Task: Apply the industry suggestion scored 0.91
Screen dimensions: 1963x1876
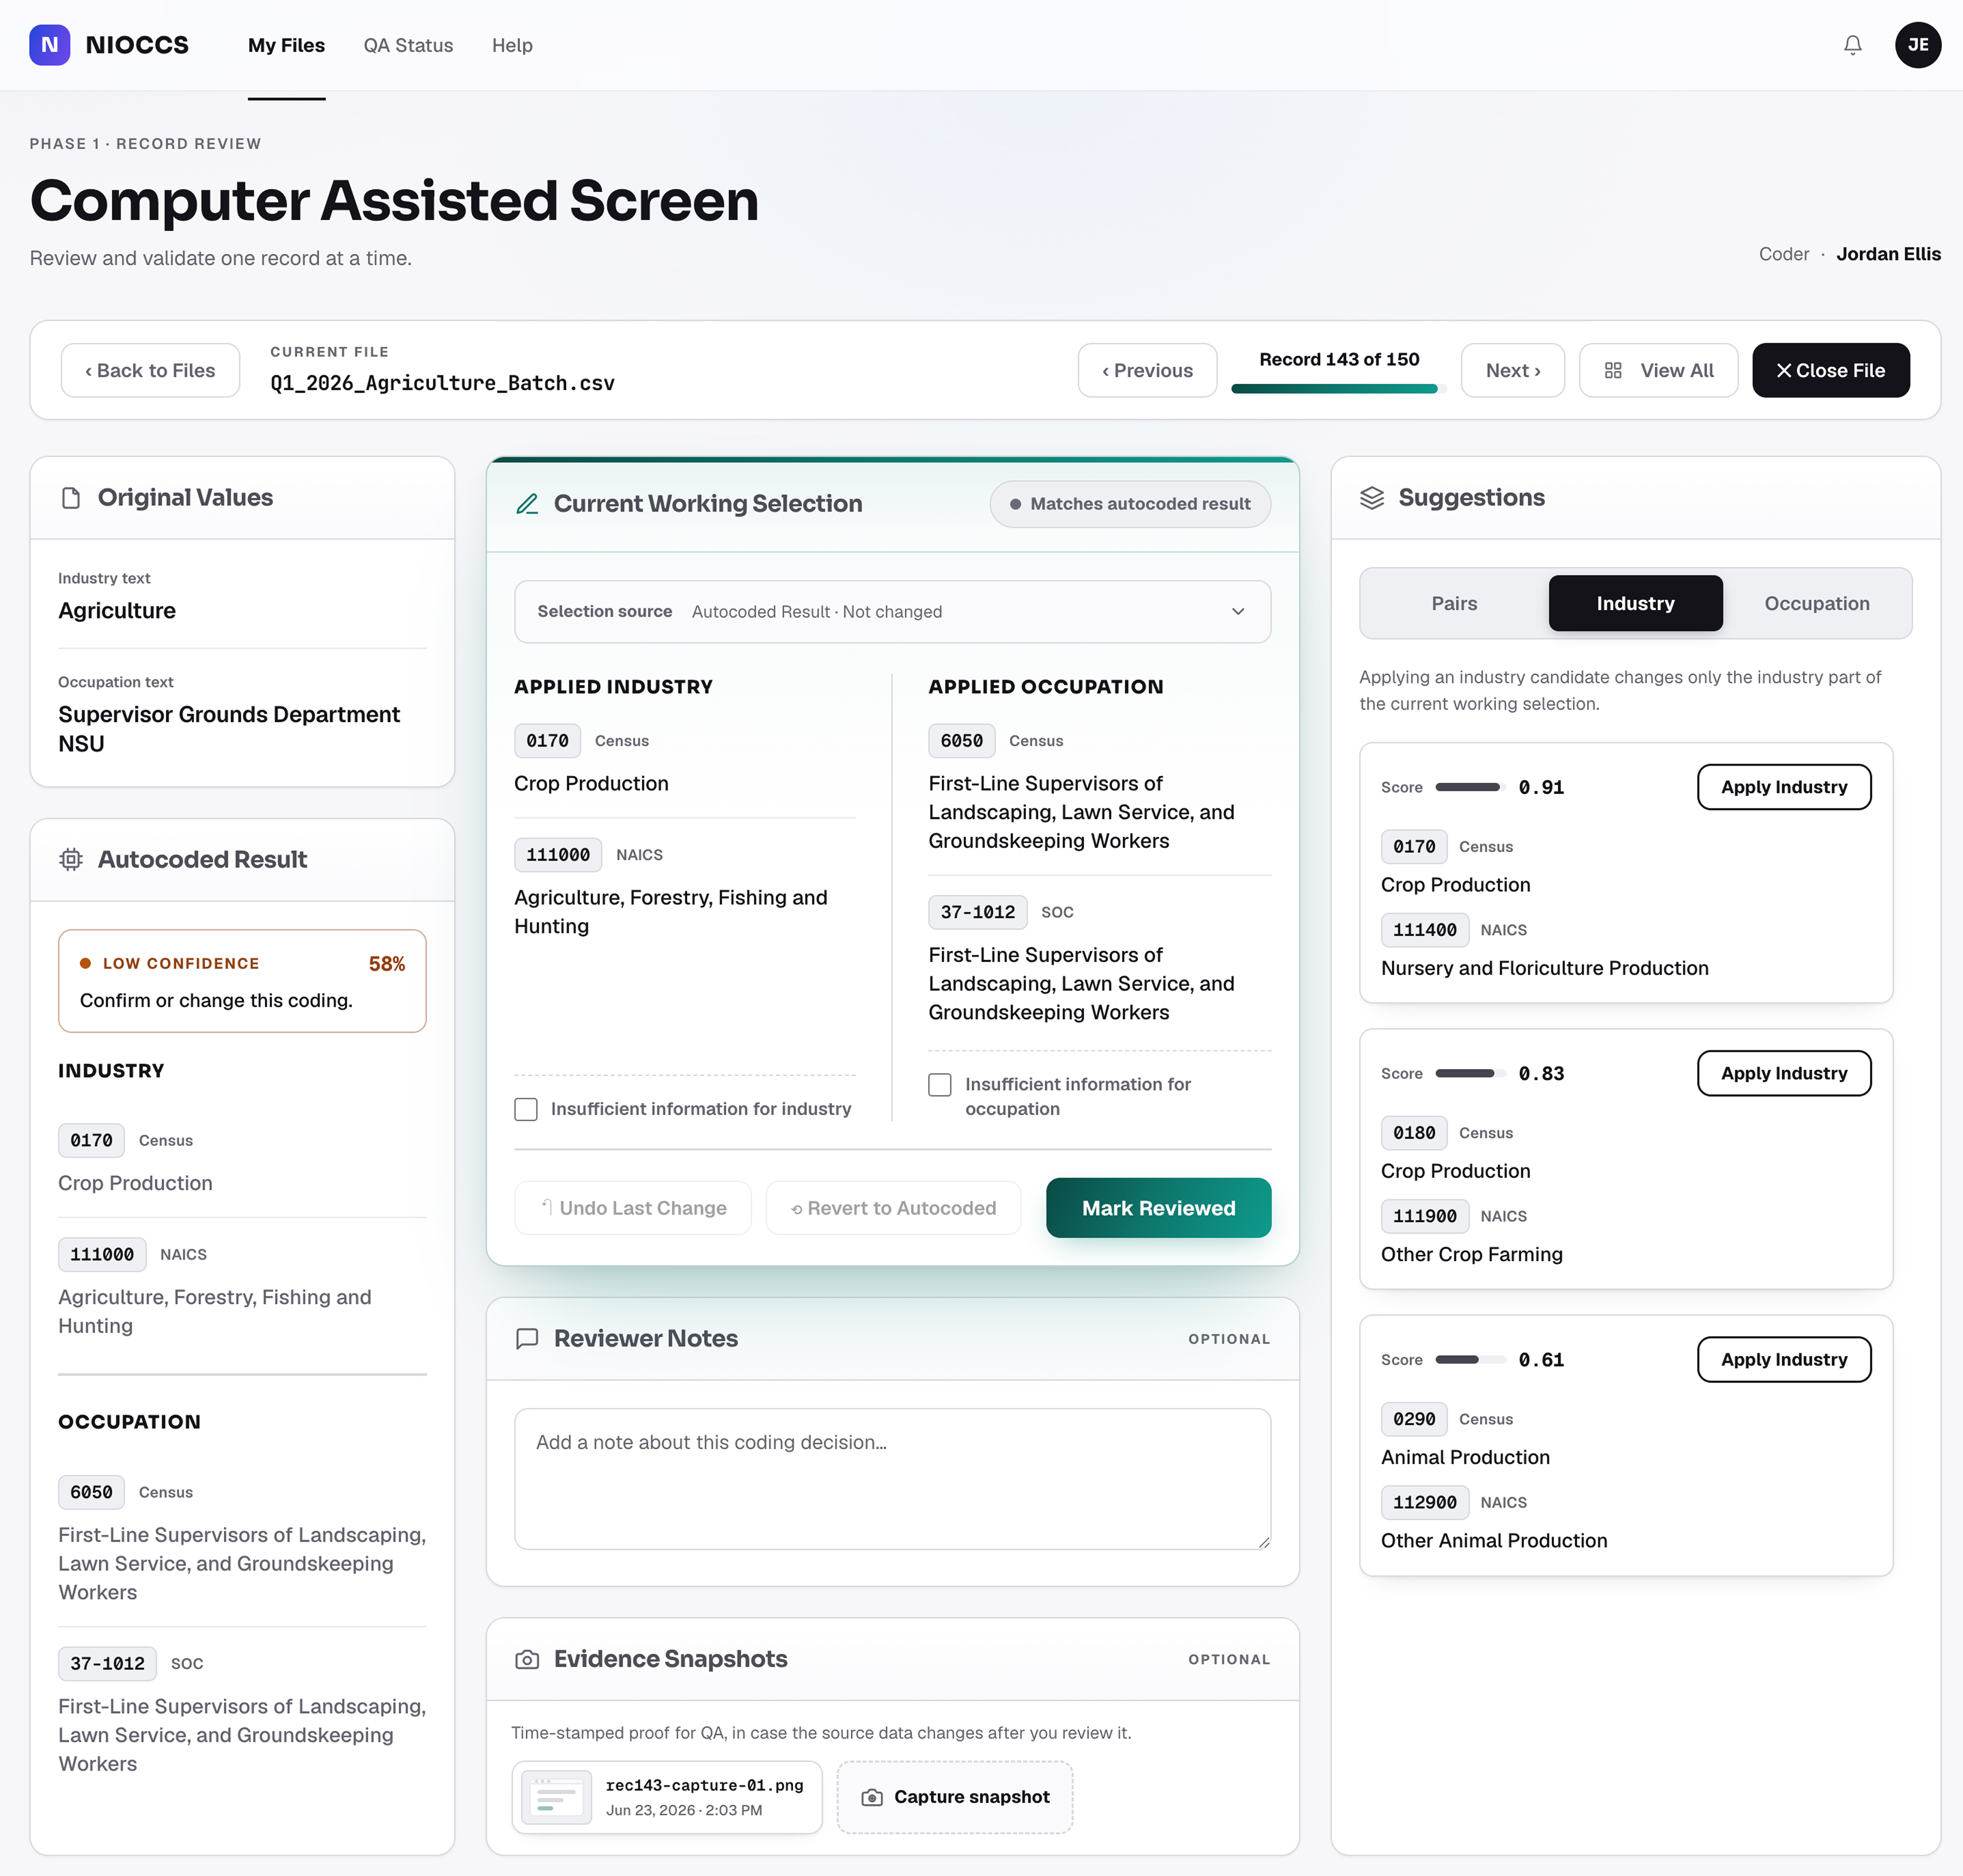Action: pyautogui.click(x=1784, y=787)
